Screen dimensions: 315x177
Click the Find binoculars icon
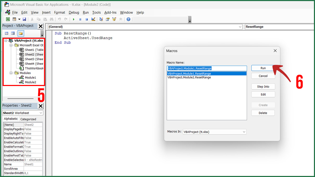tap(51, 19)
